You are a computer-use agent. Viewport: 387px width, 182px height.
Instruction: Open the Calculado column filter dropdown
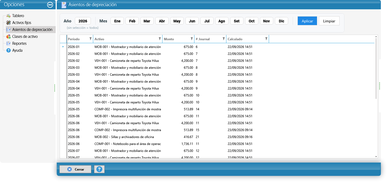266,39
